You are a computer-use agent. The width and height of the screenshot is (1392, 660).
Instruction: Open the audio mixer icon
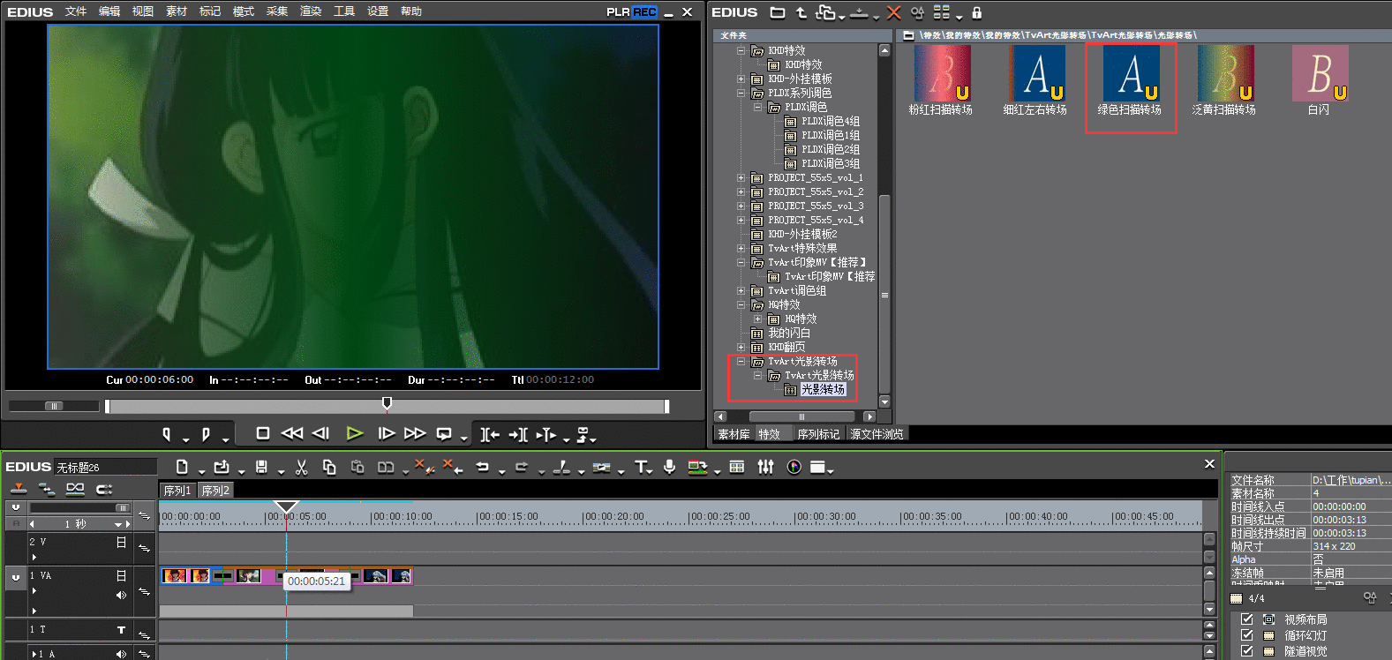coord(765,467)
